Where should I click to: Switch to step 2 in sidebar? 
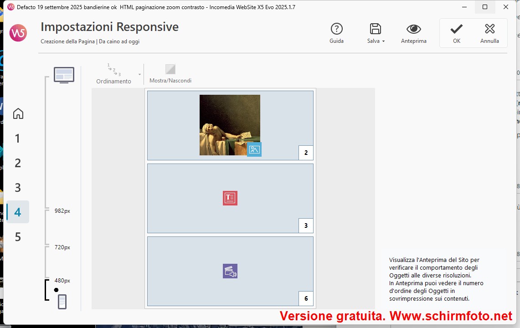(x=18, y=163)
